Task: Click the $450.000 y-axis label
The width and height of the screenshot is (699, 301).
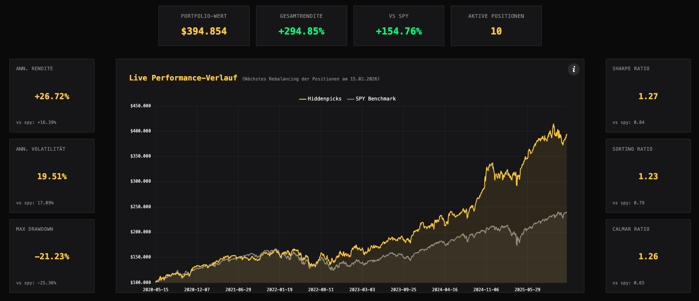Action: (x=141, y=106)
